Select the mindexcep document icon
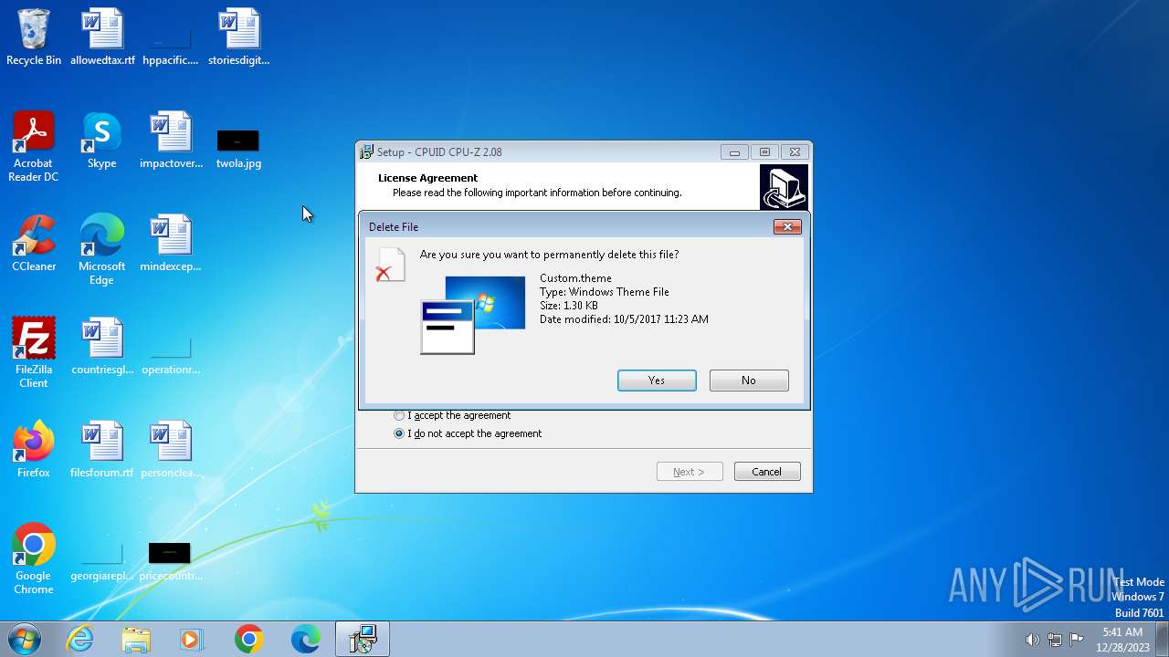Image resolution: width=1169 pixels, height=657 pixels. tap(171, 244)
